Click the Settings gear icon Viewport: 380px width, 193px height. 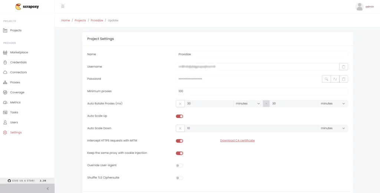[5, 132]
